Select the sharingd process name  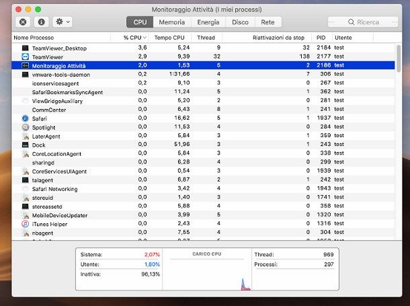point(43,163)
